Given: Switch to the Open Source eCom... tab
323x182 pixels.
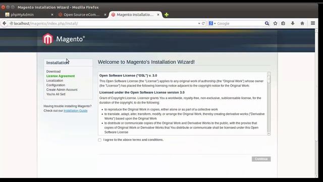Looking at the screenshot, I should pos(82,15).
